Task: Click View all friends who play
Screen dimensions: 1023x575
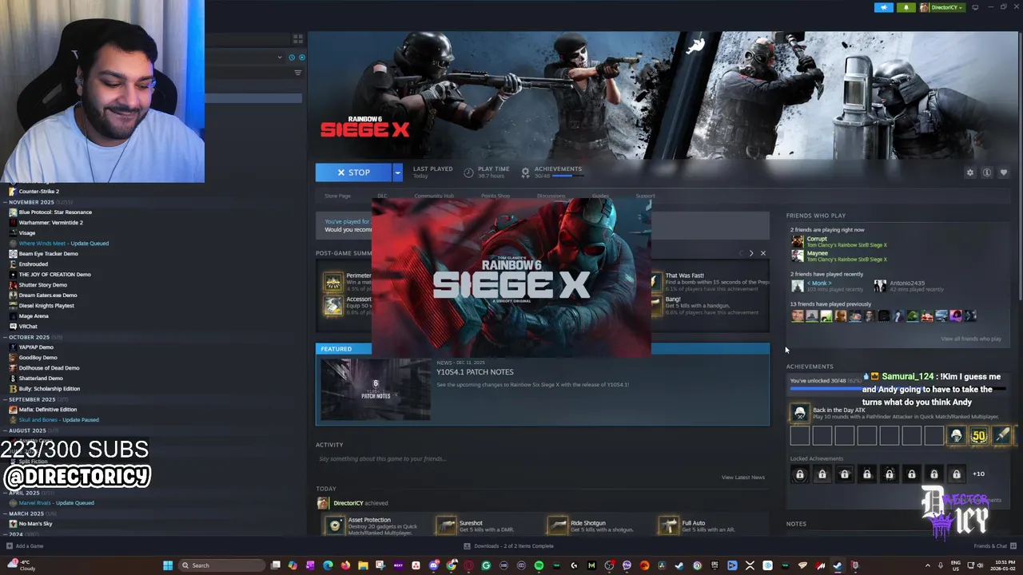Action: coord(971,339)
